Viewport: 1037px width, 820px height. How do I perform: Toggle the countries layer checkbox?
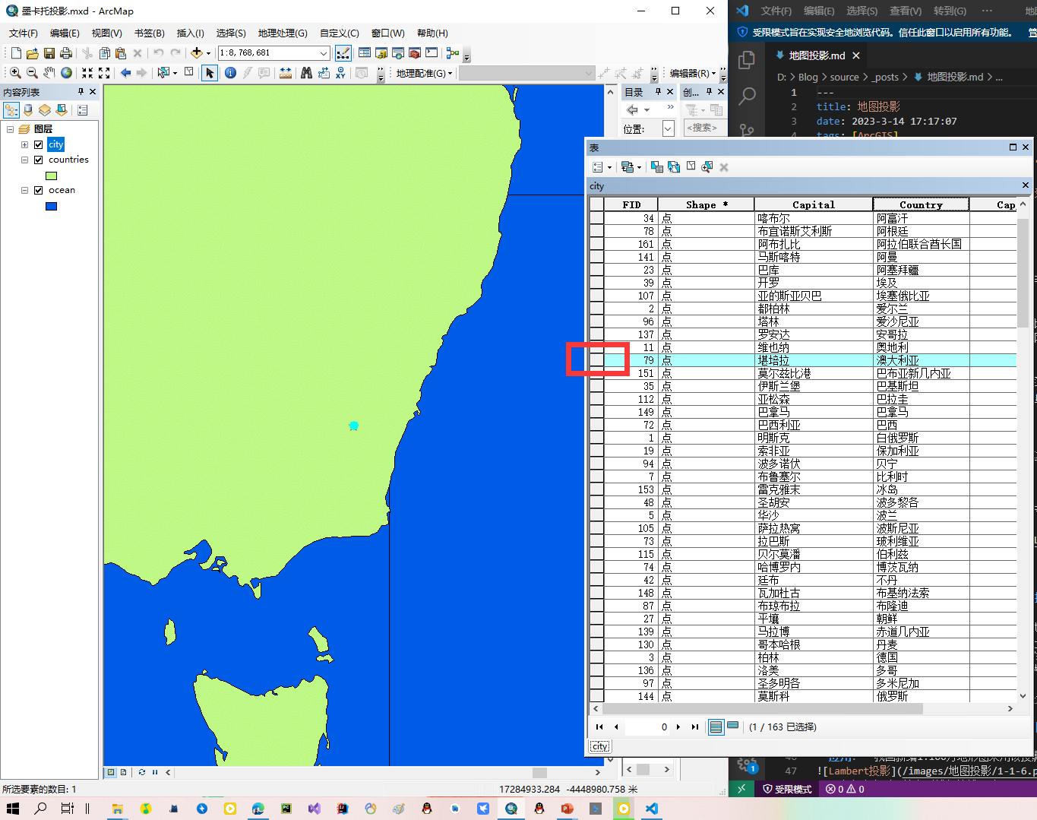pos(38,160)
